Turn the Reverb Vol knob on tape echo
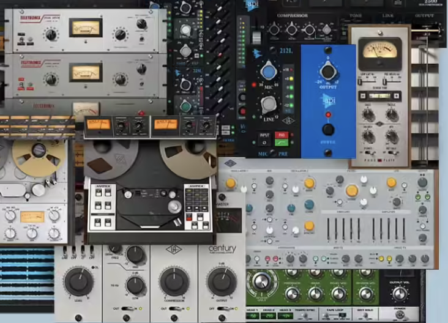The image size is (448, 323). [x=365, y=294]
